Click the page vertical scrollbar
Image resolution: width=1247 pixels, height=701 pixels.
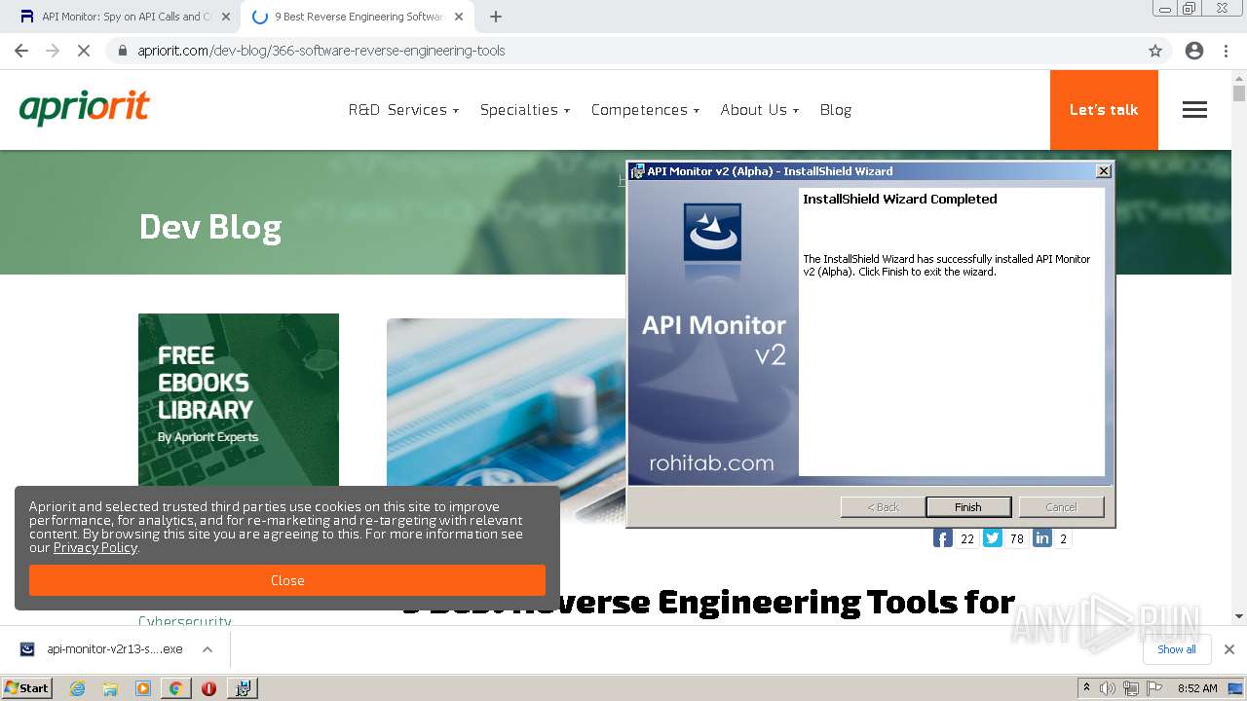(x=1239, y=349)
